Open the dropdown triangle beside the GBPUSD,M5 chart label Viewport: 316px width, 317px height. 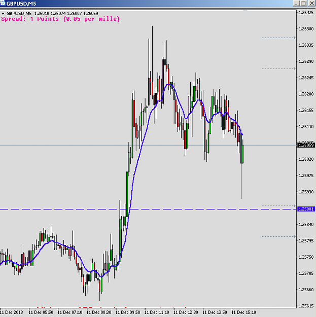pos(3,14)
